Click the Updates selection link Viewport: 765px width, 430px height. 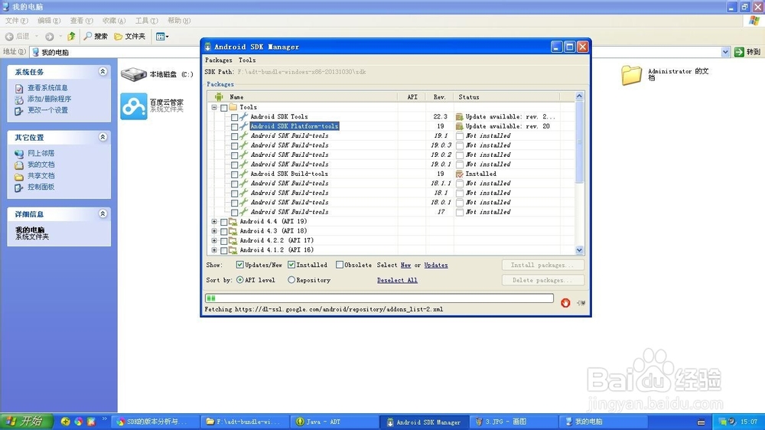point(436,265)
